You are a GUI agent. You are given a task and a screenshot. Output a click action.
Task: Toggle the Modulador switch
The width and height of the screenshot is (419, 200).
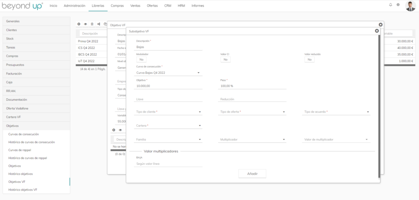click(x=141, y=60)
